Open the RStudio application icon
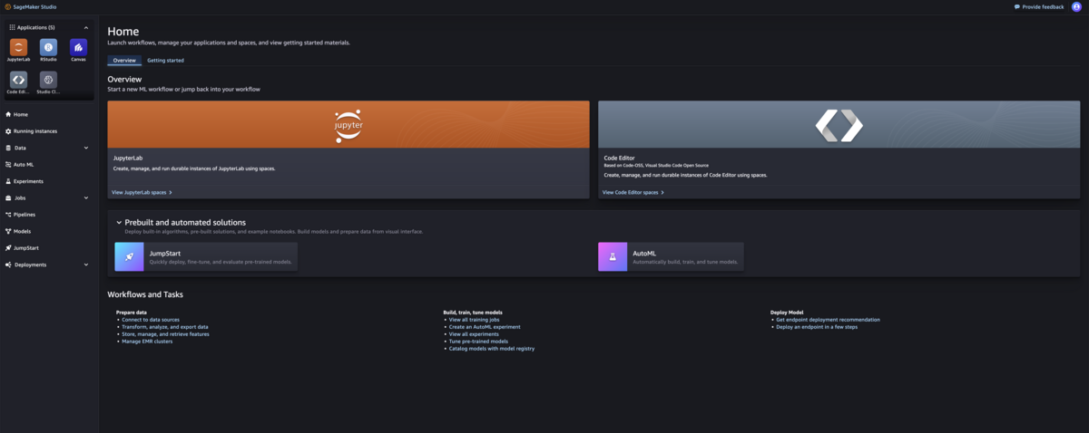This screenshot has width=1089, height=433. click(48, 47)
